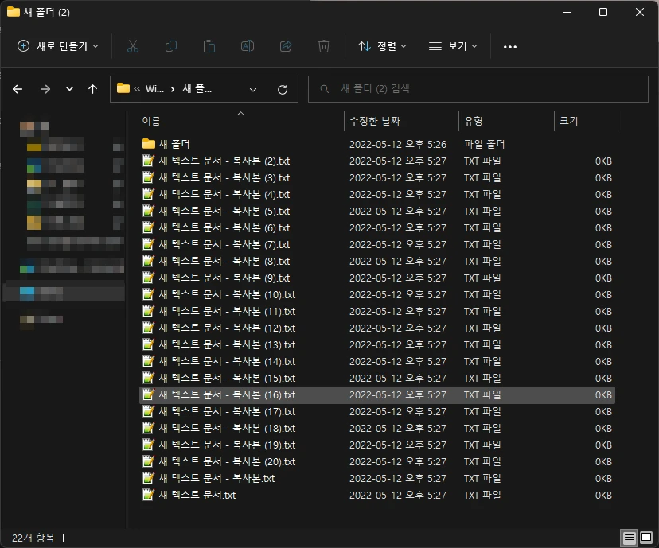Image resolution: width=659 pixels, height=548 pixels.
Task: Click the Copy icon in toolbar
Action: 170,46
